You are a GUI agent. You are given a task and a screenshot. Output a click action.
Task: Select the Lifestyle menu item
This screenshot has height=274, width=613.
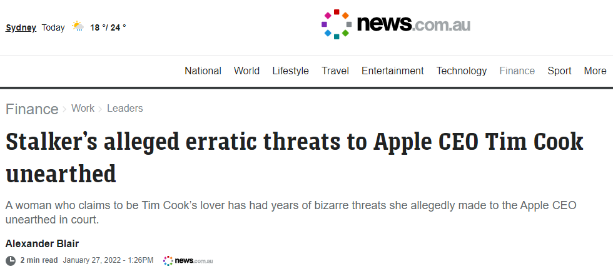click(290, 71)
